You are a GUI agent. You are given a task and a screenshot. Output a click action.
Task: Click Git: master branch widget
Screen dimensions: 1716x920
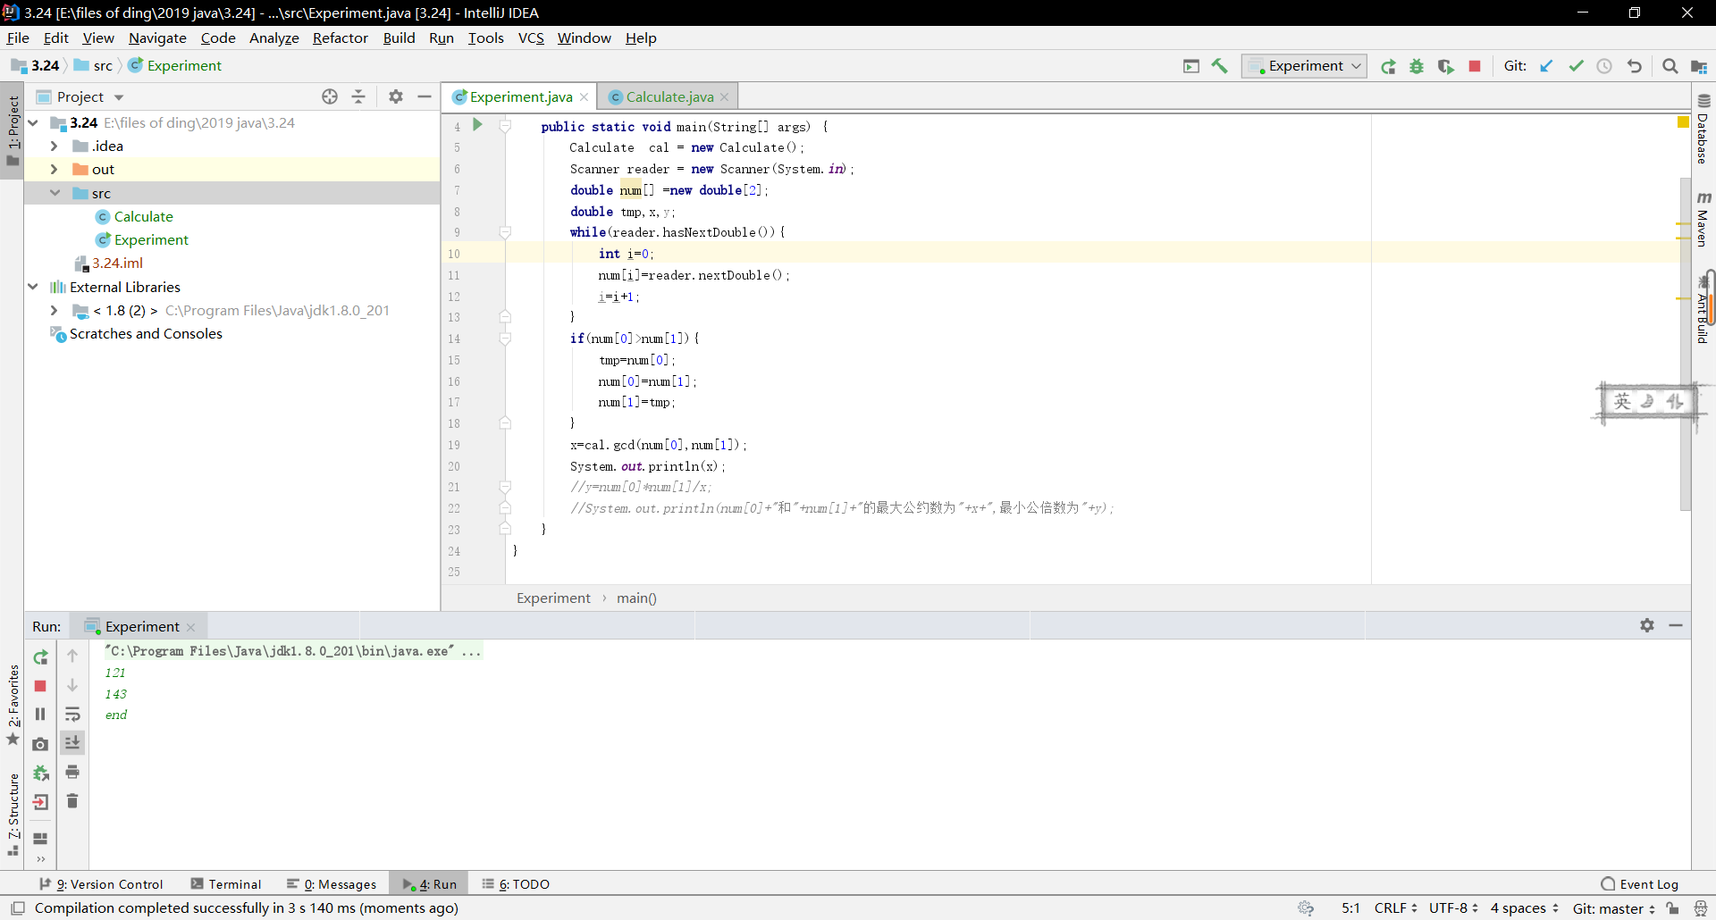1614,907
